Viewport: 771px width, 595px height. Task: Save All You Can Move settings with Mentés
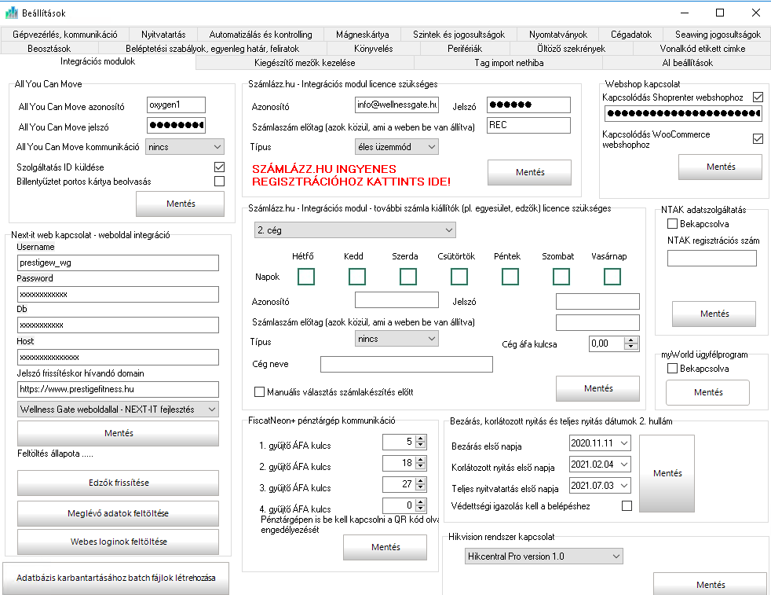pyautogui.click(x=181, y=204)
